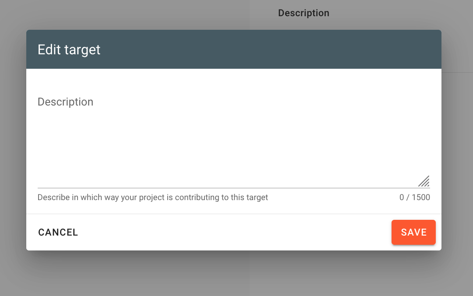Image resolution: width=473 pixels, height=296 pixels.
Task: Click the word "target" in the dialog title
Action: (x=82, y=49)
